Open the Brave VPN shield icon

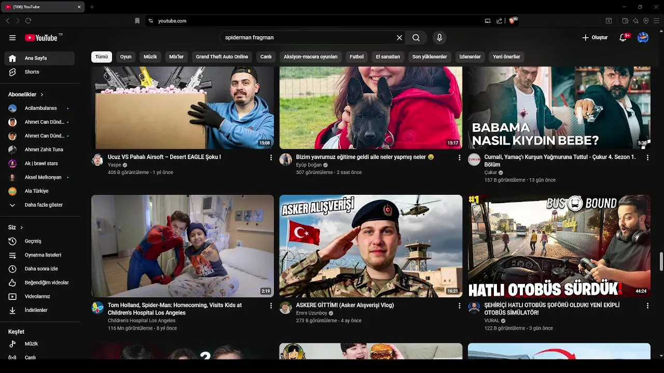pos(646,21)
